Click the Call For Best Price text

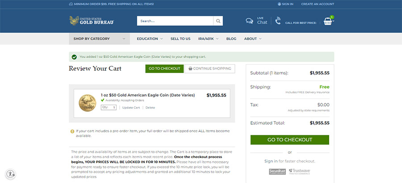click(301, 23)
